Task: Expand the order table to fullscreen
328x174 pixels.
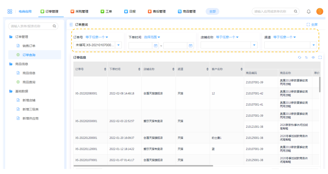Action: 320,58
